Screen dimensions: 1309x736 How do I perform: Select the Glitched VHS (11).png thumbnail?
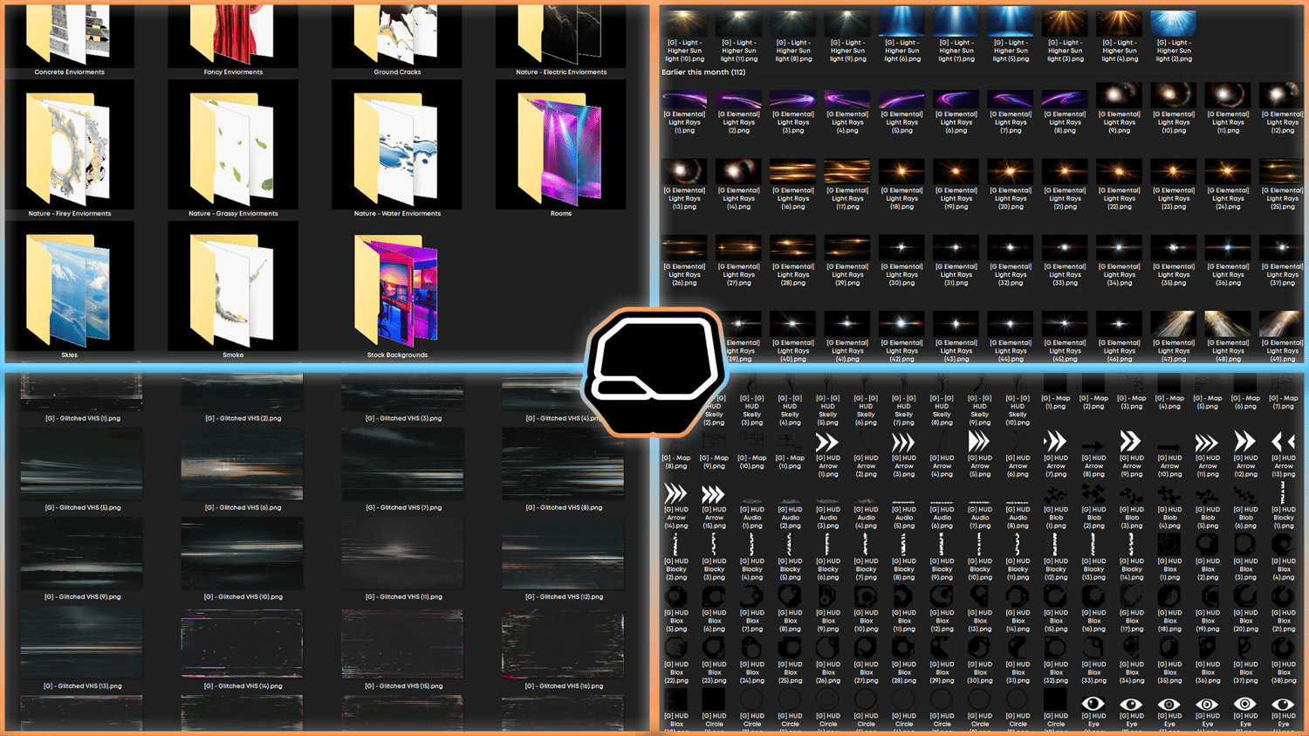pos(403,554)
